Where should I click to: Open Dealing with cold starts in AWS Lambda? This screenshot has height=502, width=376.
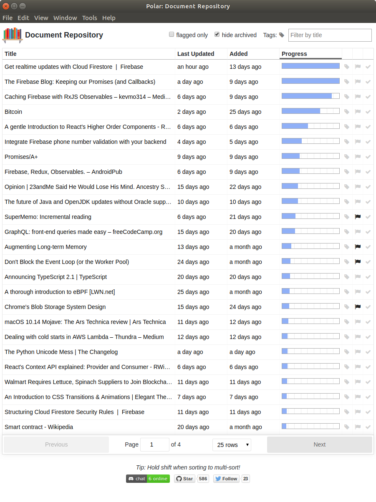point(84,337)
